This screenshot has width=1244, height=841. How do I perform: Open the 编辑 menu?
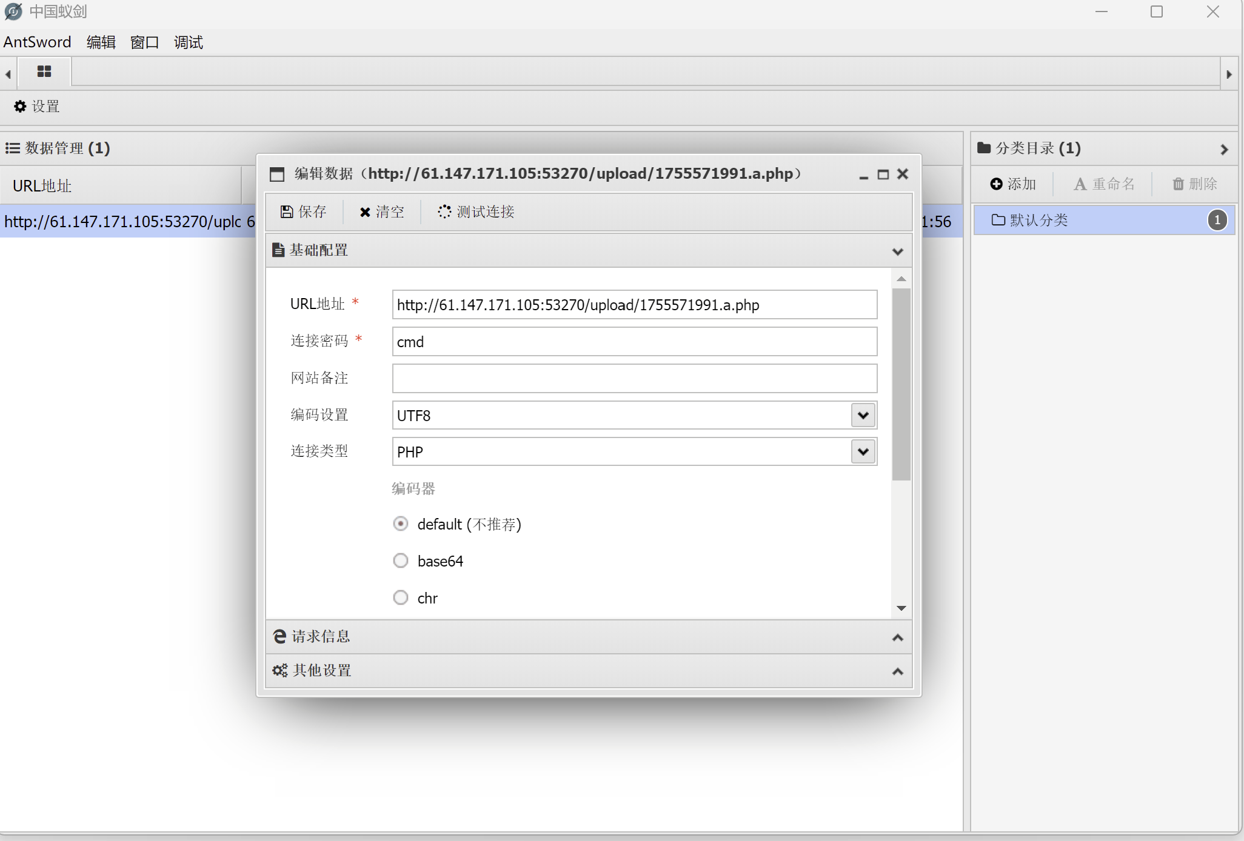(x=101, y=42)
